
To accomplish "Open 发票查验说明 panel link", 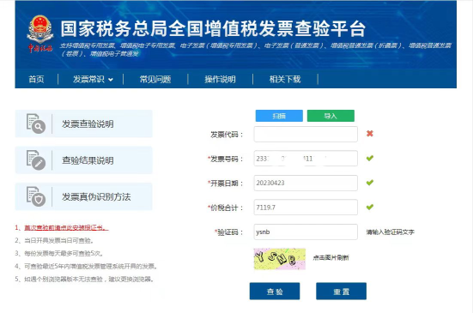I will pos(84,123).
